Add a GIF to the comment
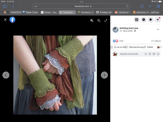The height and width of the screenshot is (122, 163). 154,54
